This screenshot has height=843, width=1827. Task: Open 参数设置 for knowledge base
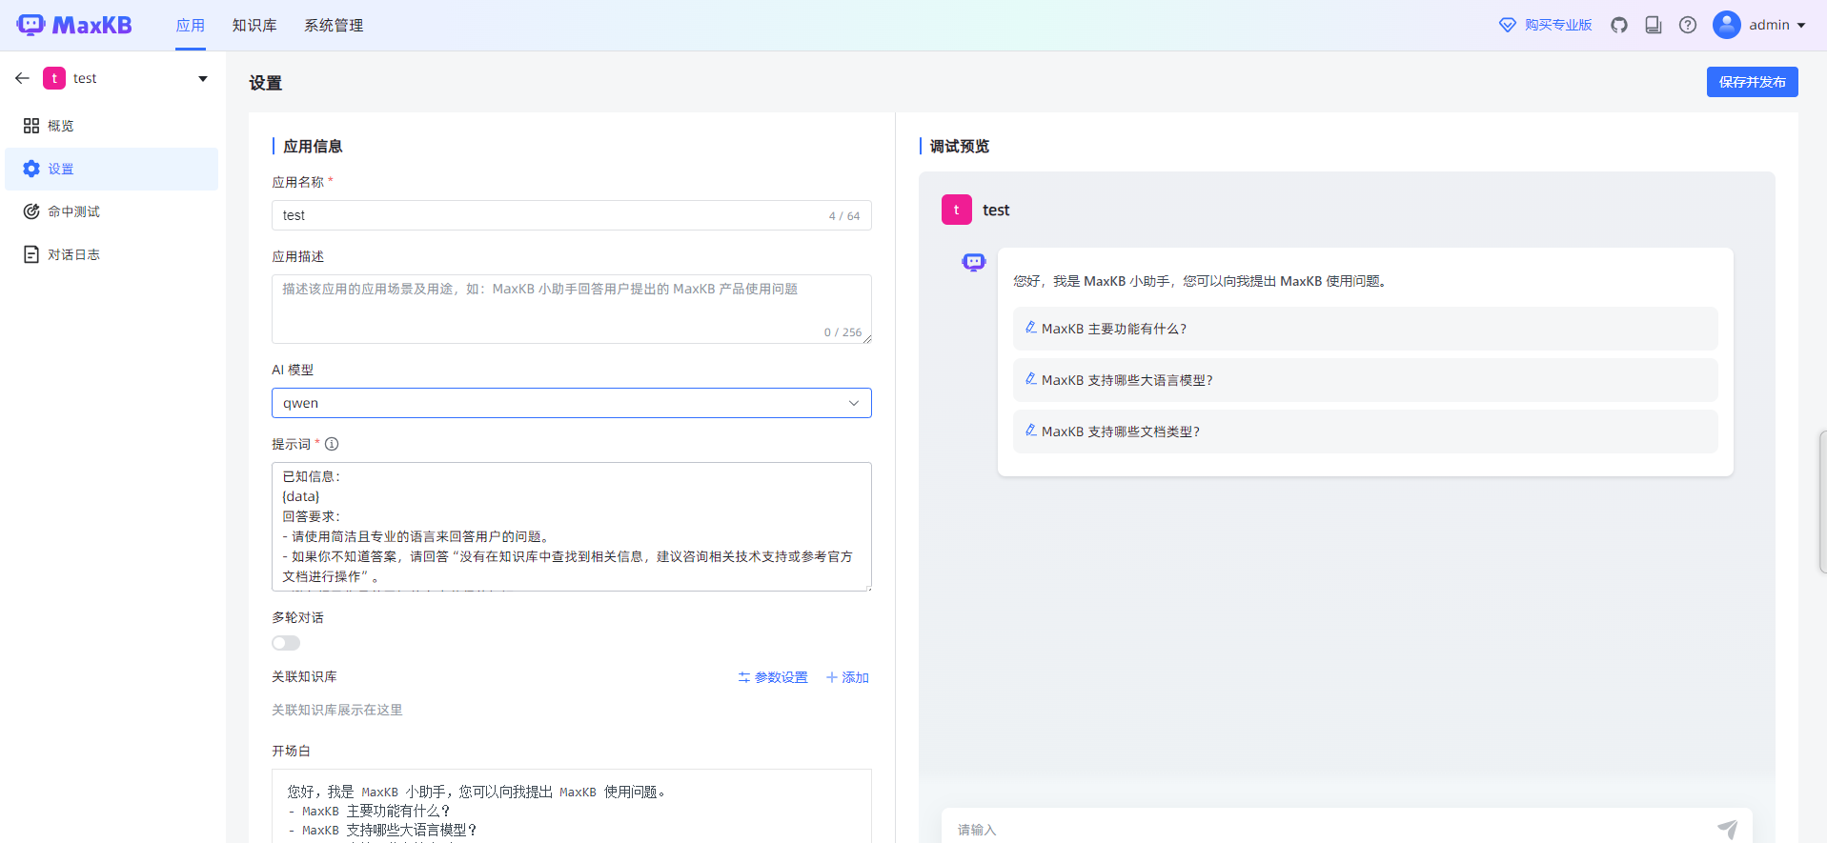pos(773,677)
